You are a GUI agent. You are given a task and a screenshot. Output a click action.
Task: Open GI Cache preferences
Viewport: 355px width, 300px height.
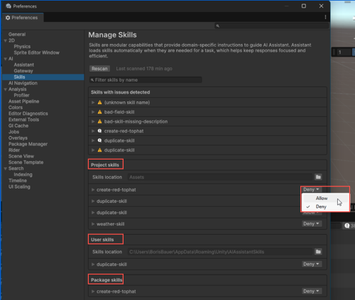18,126
